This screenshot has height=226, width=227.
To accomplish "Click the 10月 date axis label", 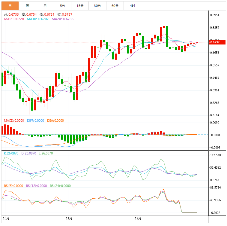I will click(6, 218).
